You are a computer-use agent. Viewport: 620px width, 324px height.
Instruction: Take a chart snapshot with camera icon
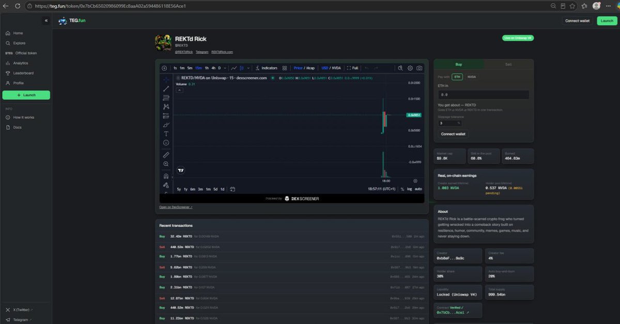pyautogui.click(x=420, y=68)
